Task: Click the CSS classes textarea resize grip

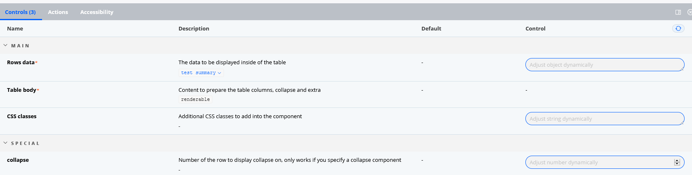Action: coord(682,123)
